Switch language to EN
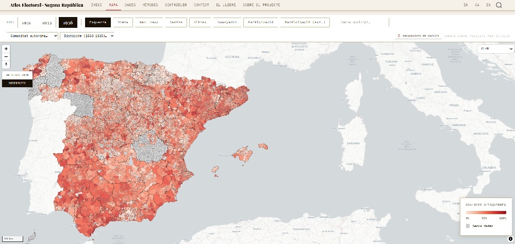The width and height of the screenshot is (515, 244). tap(466, 5)
